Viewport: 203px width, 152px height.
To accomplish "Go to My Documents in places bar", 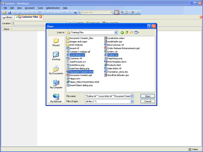I will (56, 70).
